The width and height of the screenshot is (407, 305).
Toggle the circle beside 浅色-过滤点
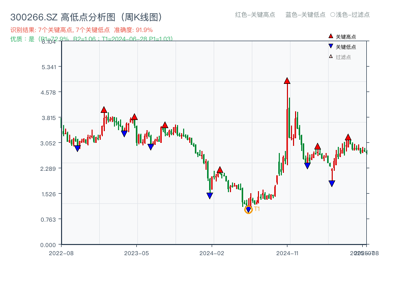click(333, 15)
